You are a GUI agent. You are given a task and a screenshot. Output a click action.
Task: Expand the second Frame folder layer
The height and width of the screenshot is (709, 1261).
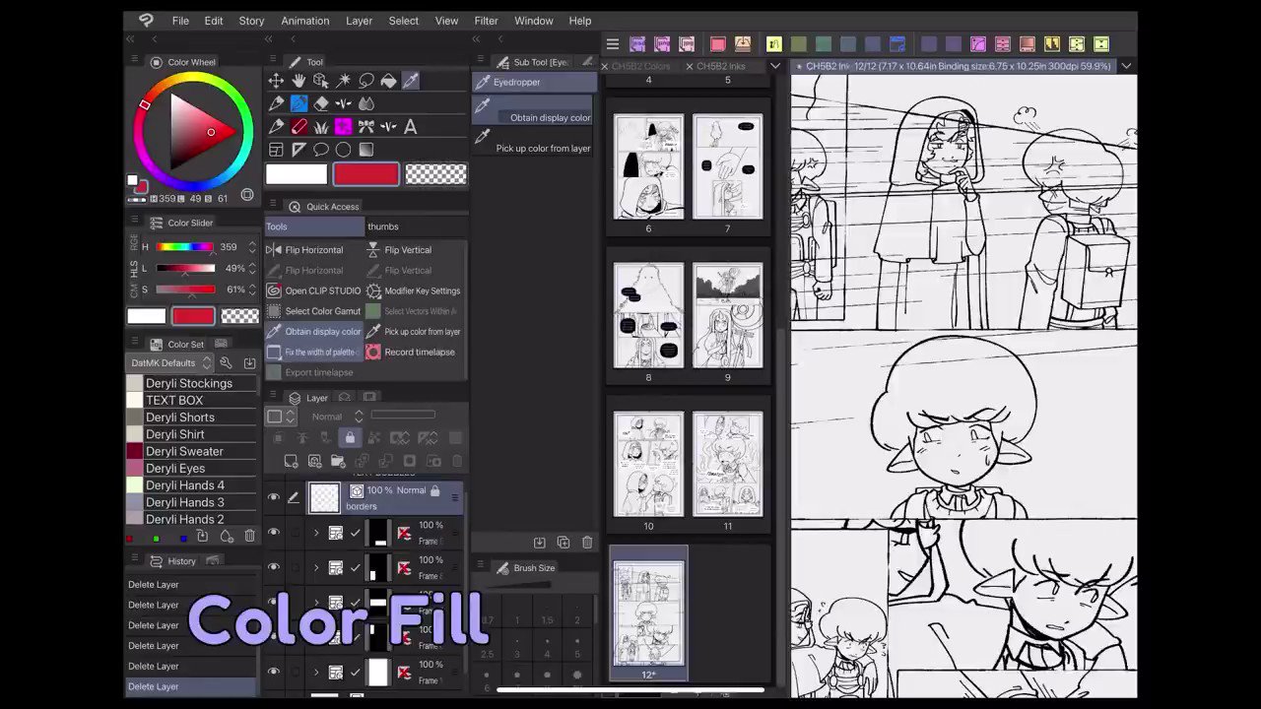click(x=316, y=567)
